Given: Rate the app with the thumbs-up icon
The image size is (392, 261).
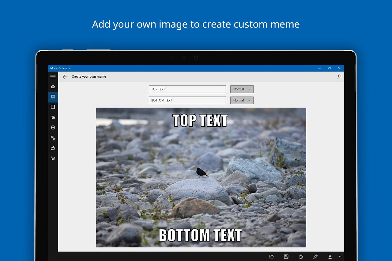Looking at the screenshot, I should pos(53,148).
